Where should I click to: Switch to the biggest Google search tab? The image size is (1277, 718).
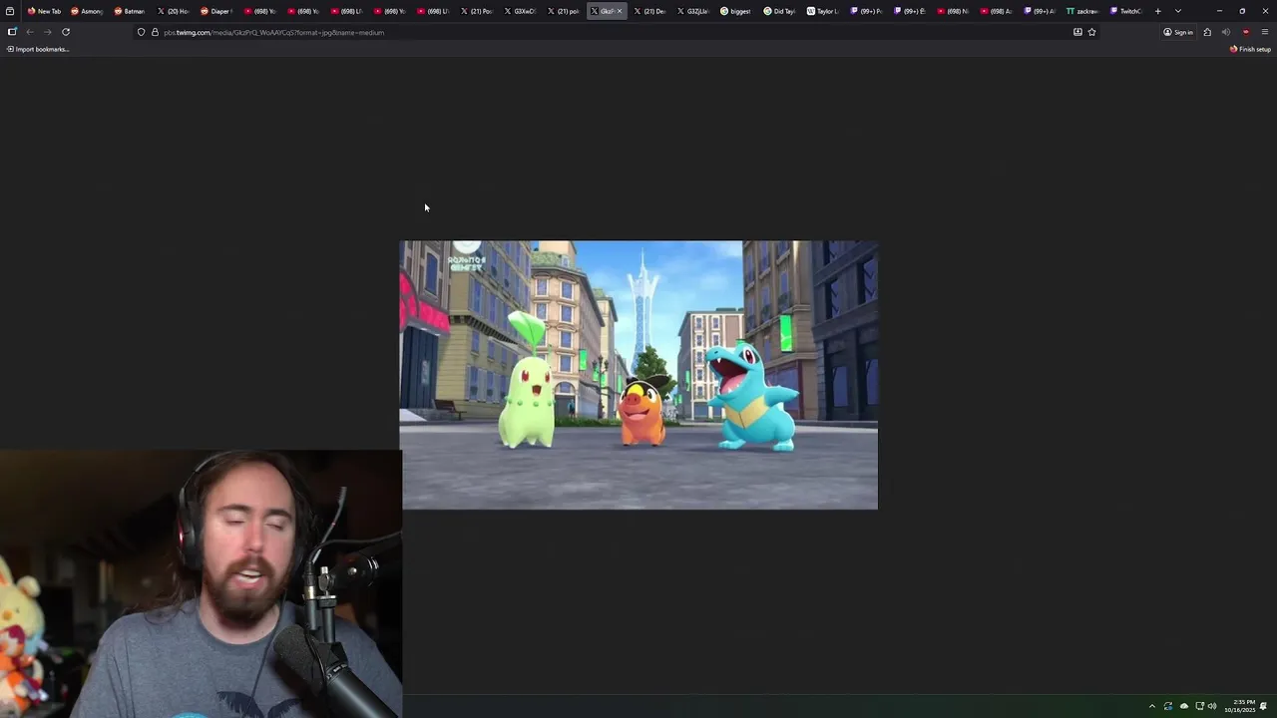pos(736,11)
